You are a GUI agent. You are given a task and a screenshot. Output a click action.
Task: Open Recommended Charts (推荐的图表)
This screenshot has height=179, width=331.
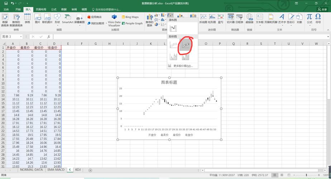click(149, 20)
